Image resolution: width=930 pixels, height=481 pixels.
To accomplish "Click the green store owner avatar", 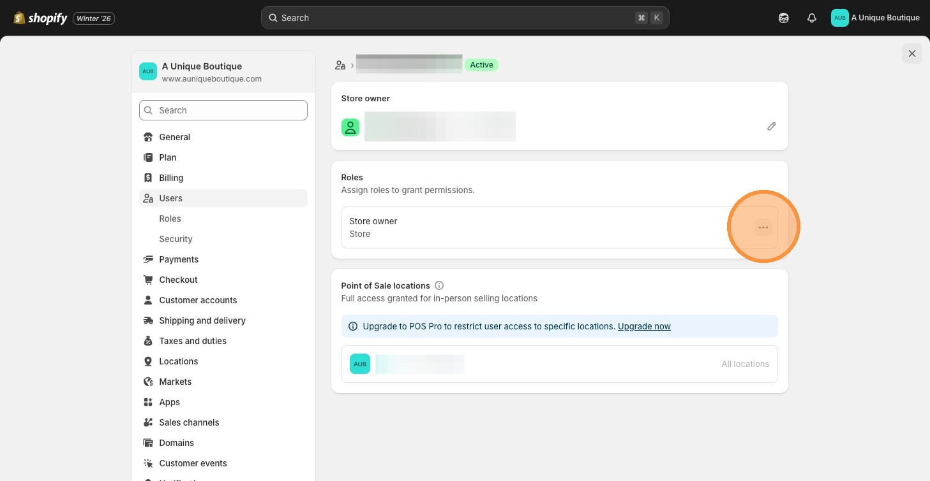I will click(350, 127).
